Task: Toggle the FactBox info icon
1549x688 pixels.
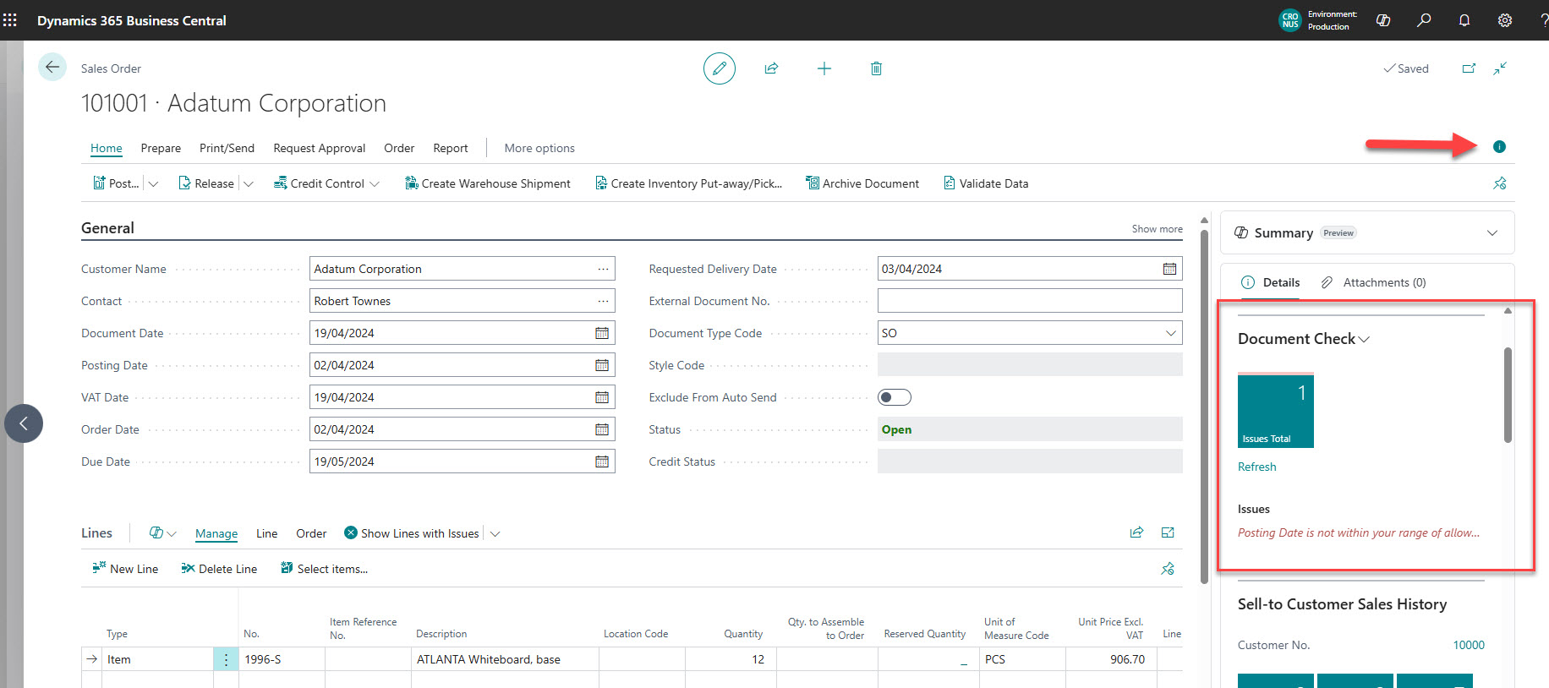Action: (1499, 147)
